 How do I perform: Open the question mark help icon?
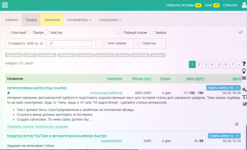[x=244, y=64]
